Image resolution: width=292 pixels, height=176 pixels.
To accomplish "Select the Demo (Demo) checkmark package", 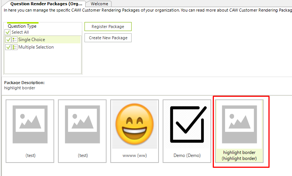I will pos(187,131).
